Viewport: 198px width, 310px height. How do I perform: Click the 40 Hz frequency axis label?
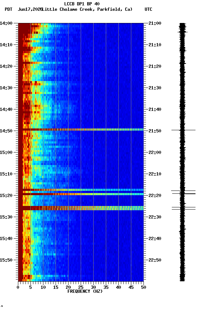point(119,287)
